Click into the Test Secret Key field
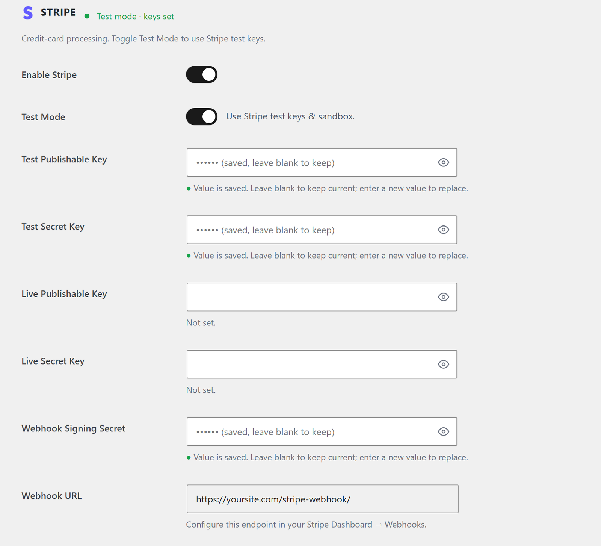Viewport: 601px width, 546px height. coord(322,230)
